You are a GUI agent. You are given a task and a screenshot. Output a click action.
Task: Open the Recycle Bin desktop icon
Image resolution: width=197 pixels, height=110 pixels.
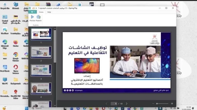coord(5,6)
